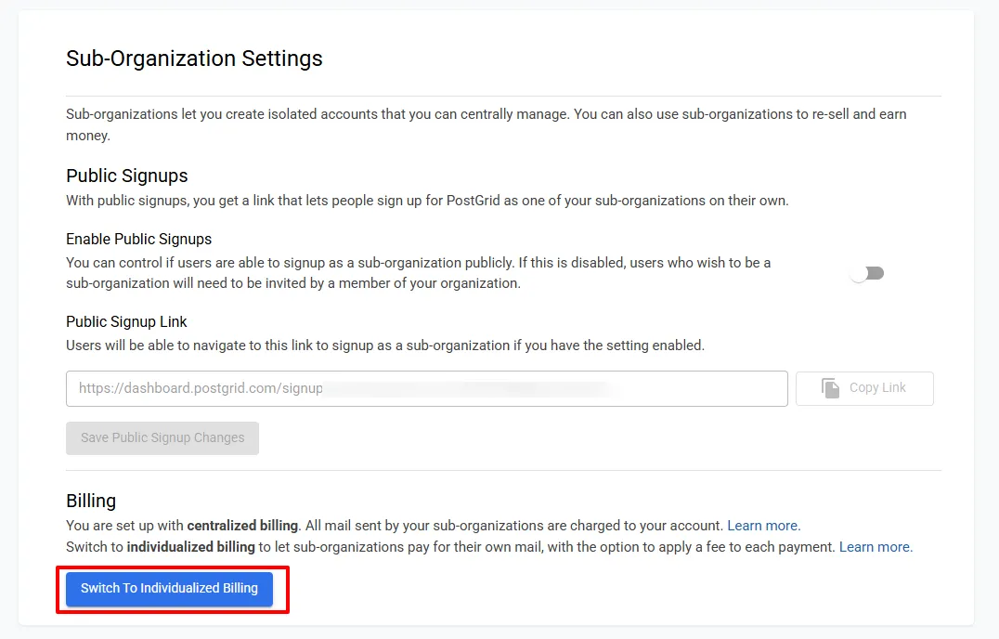
Task: Enable the Public Signups toggle switch
Action: click(x=865, y=272)
